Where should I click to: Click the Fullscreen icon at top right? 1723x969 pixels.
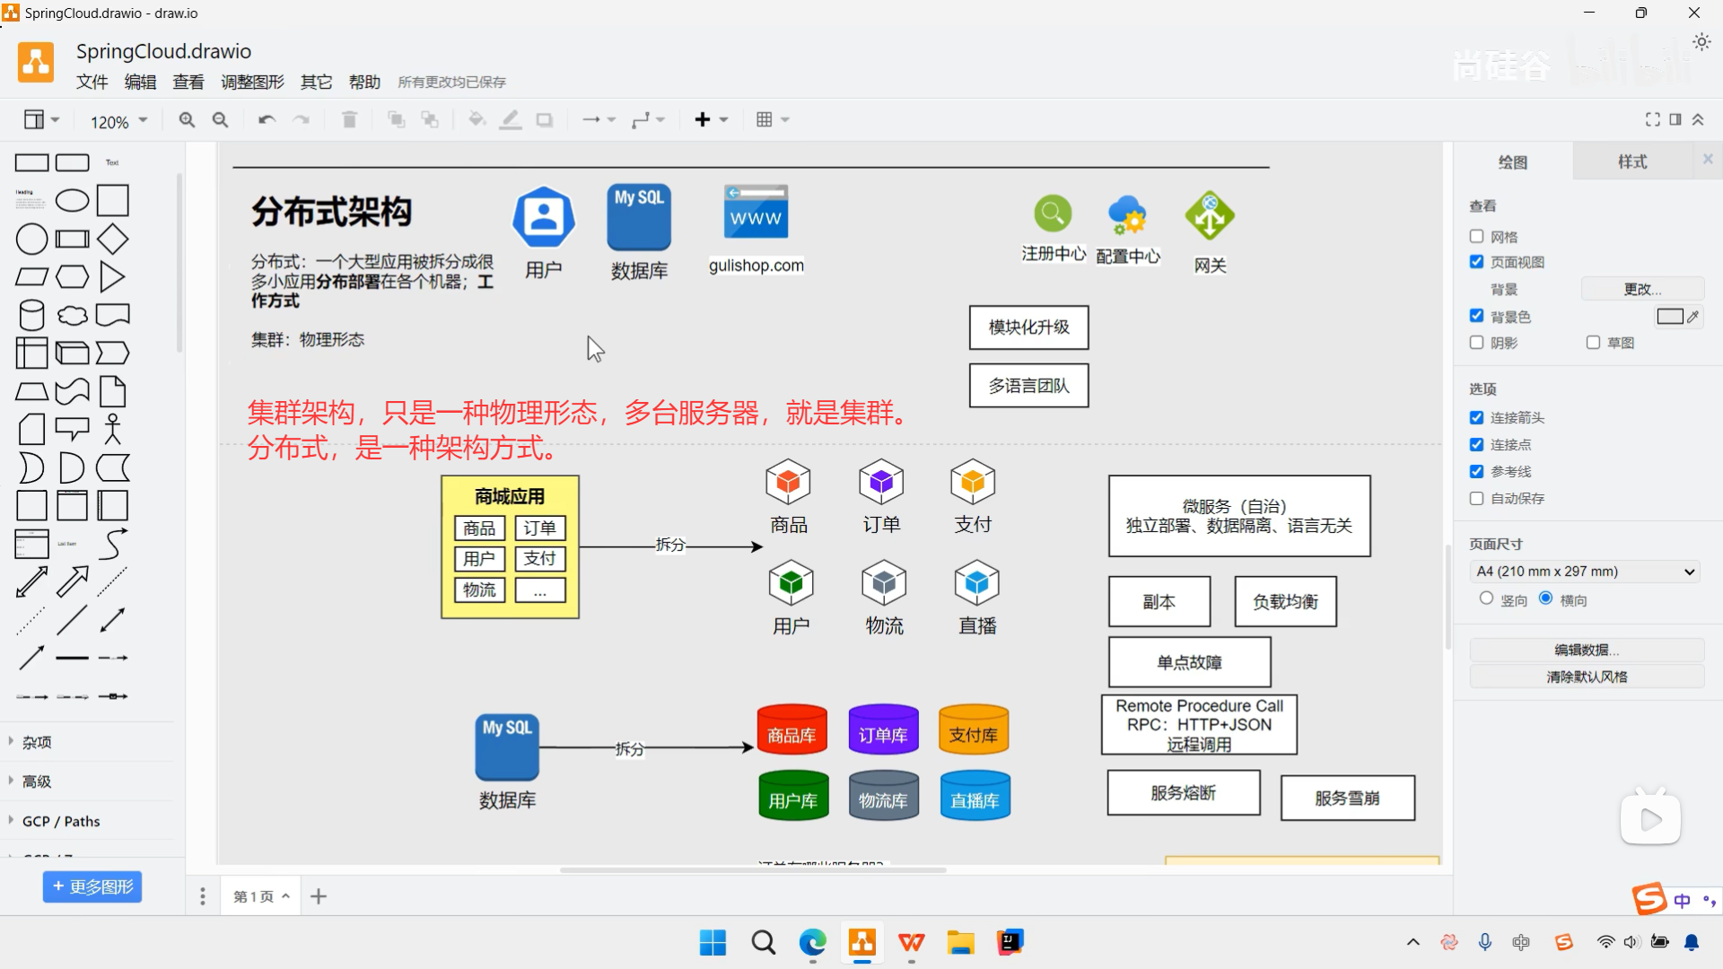1654,118
